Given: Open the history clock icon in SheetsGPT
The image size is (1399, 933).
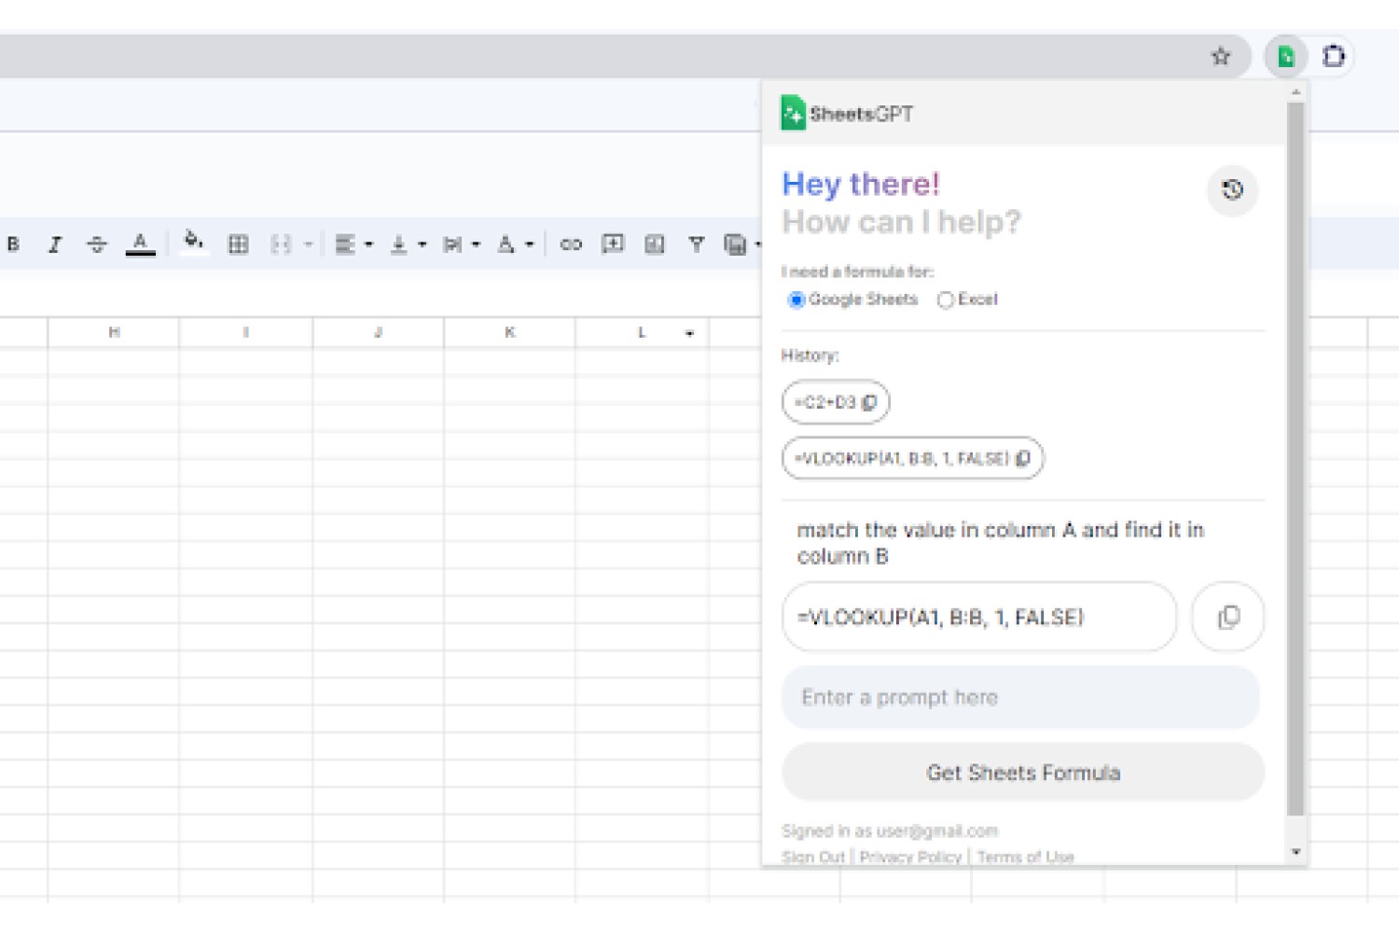Looking at the screenshot, I should click(1233, 190).
